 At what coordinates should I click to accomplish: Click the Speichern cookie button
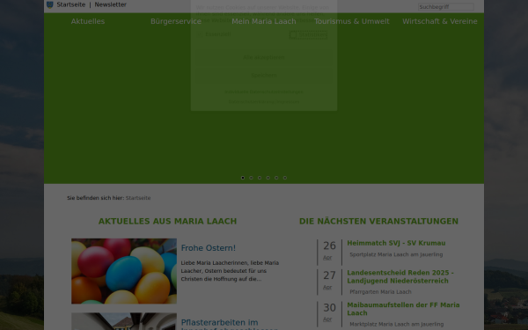click(x=264, y=76)
